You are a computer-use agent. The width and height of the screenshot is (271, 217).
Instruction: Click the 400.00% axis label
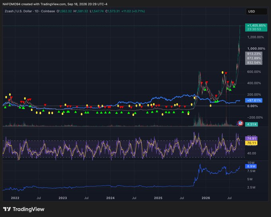click(254, 83)
